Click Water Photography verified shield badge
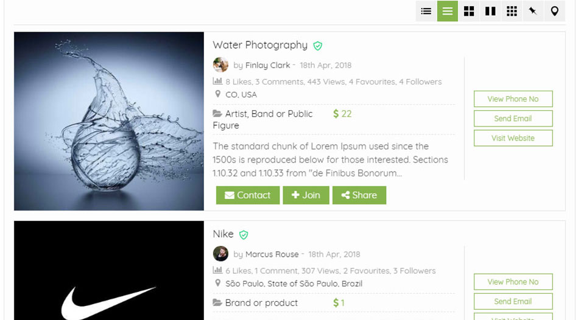 point(318,46)
